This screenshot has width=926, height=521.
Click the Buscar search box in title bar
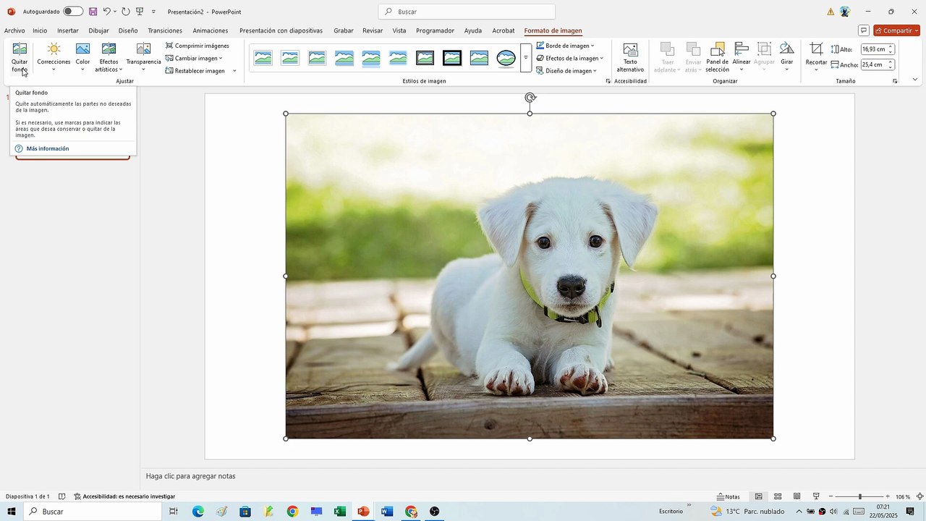(467, 12)
